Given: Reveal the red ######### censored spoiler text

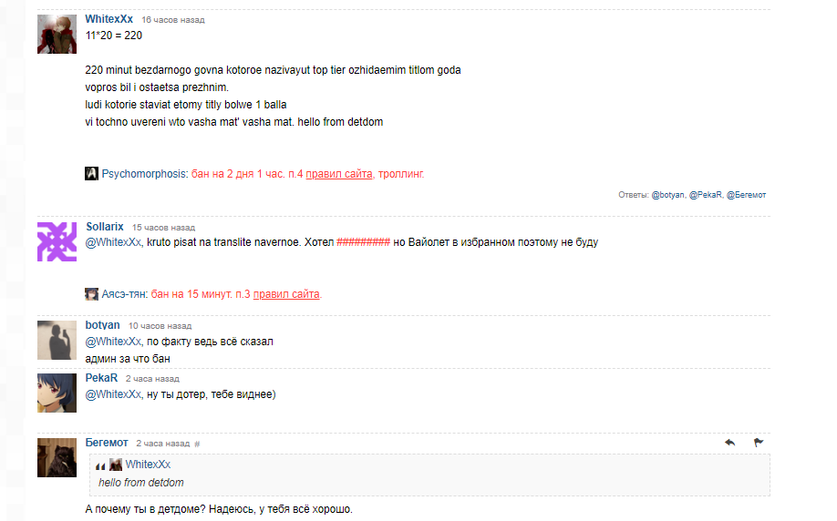Looking at the screenshot, I should [364, 242].
